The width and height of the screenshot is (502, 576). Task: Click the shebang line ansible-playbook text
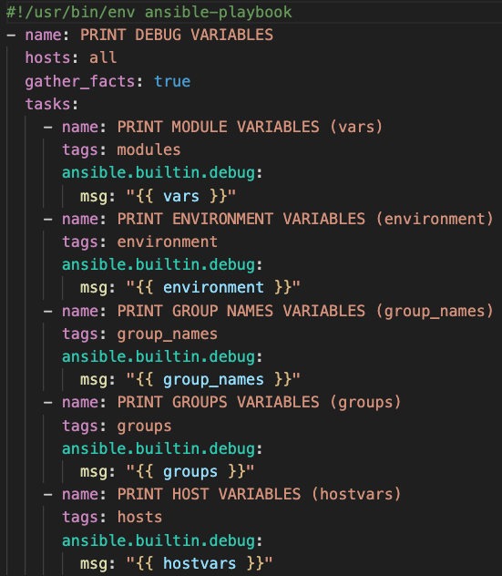218,13
